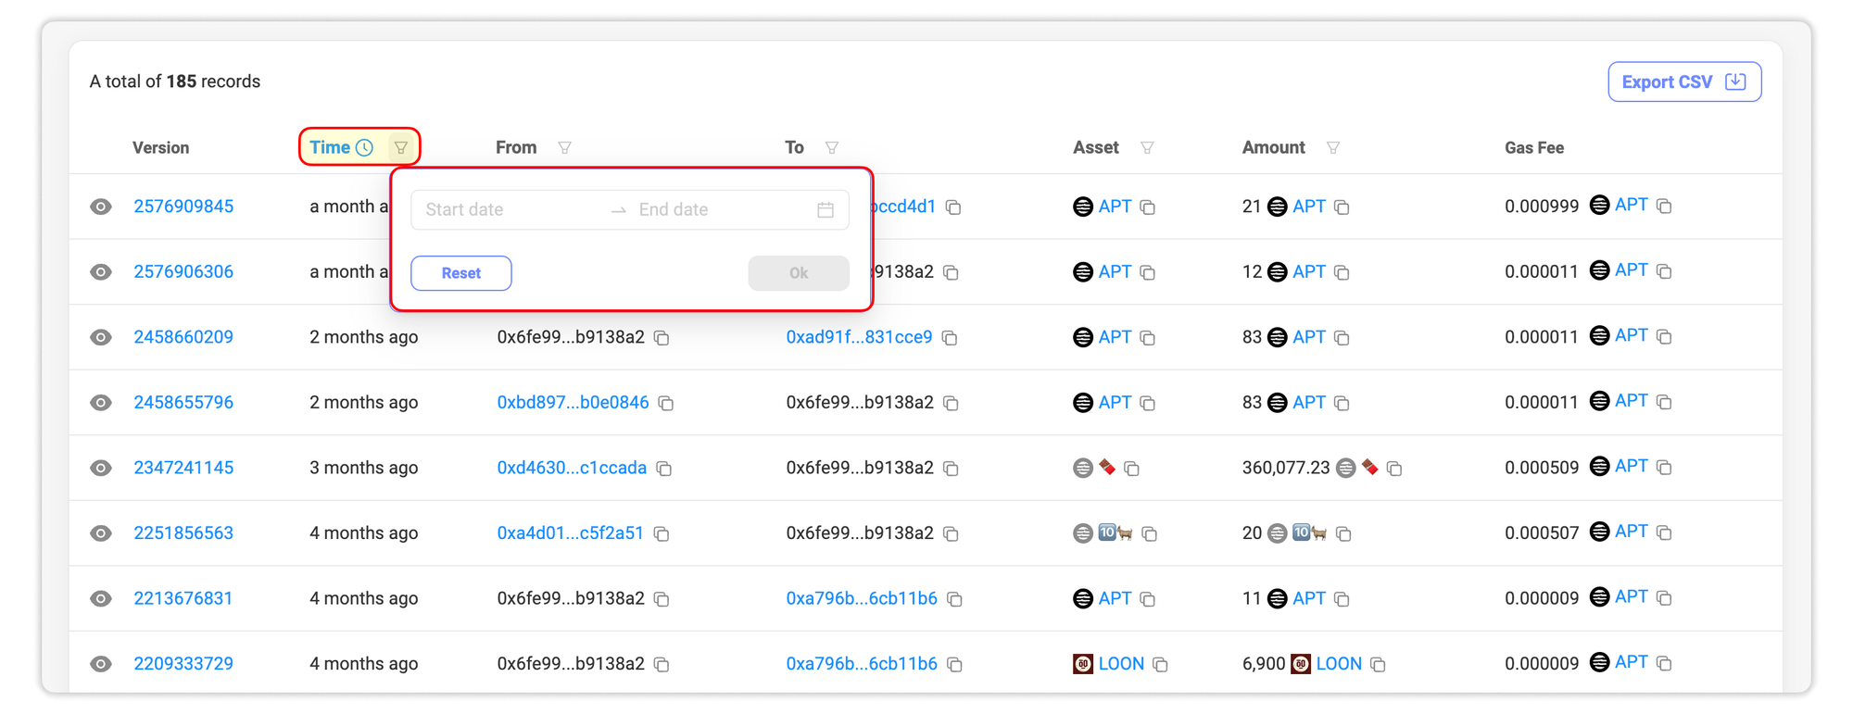Open transaction version 2458655796 link
The image size is (1853, 714).
pyautogui.click(x=183, y=403)
